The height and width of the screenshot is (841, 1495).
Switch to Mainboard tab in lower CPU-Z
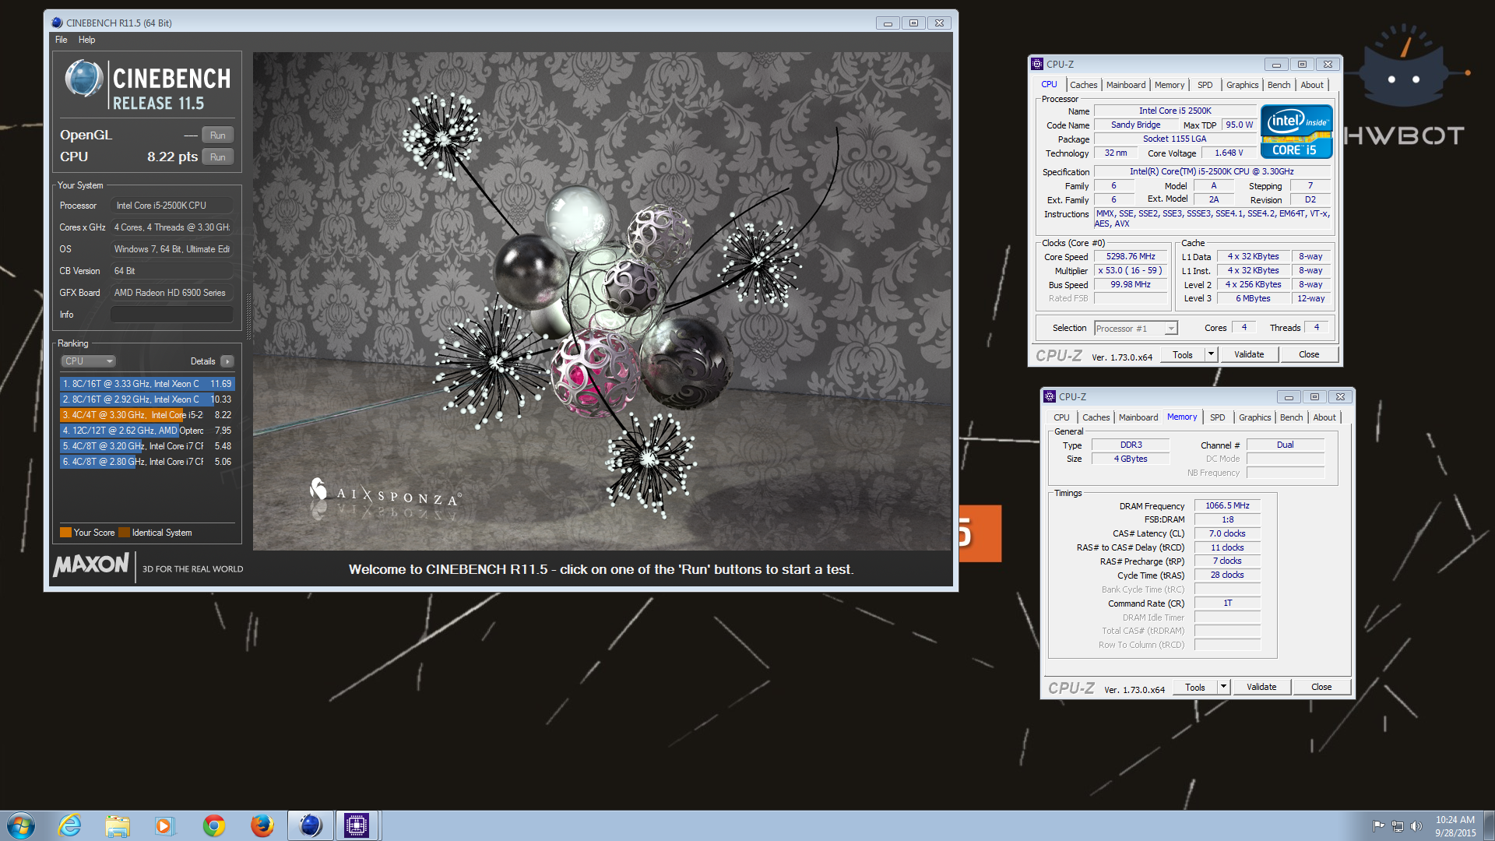pyautogui.click(x=1138, y=417)
